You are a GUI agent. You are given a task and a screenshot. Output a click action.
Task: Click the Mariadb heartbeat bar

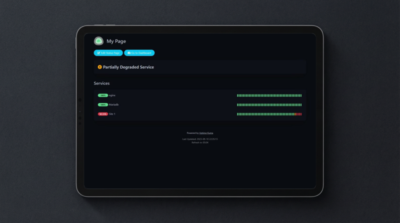(269, 104)
